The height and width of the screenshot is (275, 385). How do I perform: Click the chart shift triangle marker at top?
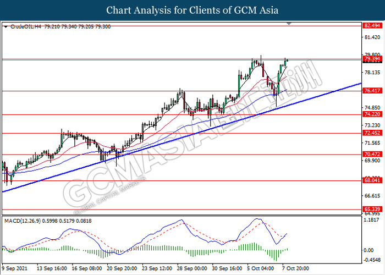pyautogui.click(x=289, y=24)
